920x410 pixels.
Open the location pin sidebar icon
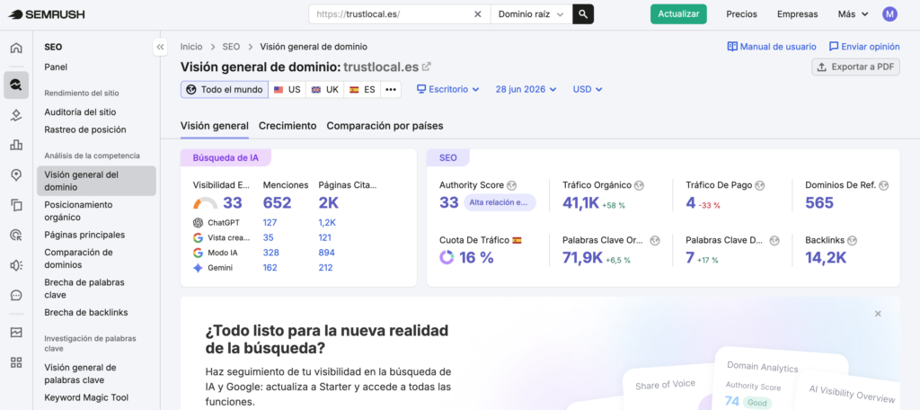coord(16,174)
